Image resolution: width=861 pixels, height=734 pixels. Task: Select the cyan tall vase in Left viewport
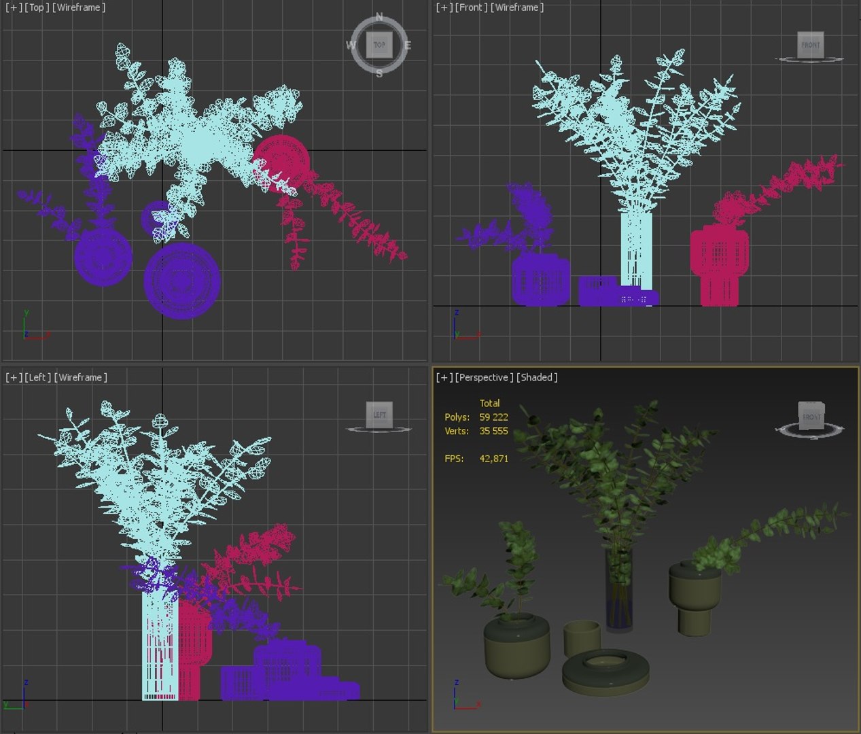pyautogui.click(x=160, y=646)
